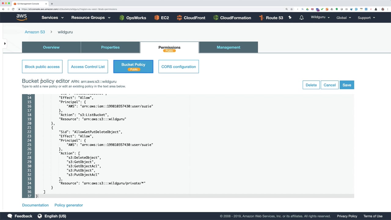Open the Policy generator link
This screenshot has height=220, width=391.
tap(69, 205)
